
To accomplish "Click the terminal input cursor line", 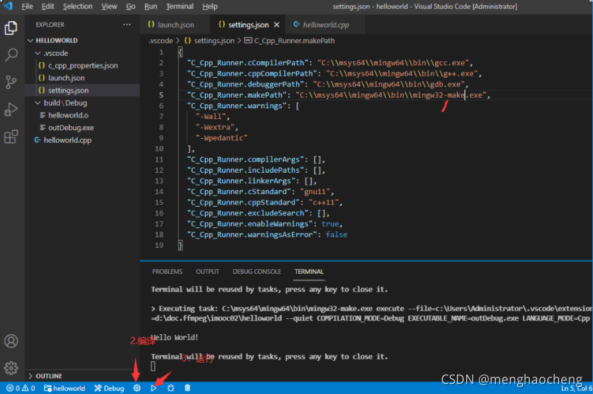I will [x=153, y=366].
